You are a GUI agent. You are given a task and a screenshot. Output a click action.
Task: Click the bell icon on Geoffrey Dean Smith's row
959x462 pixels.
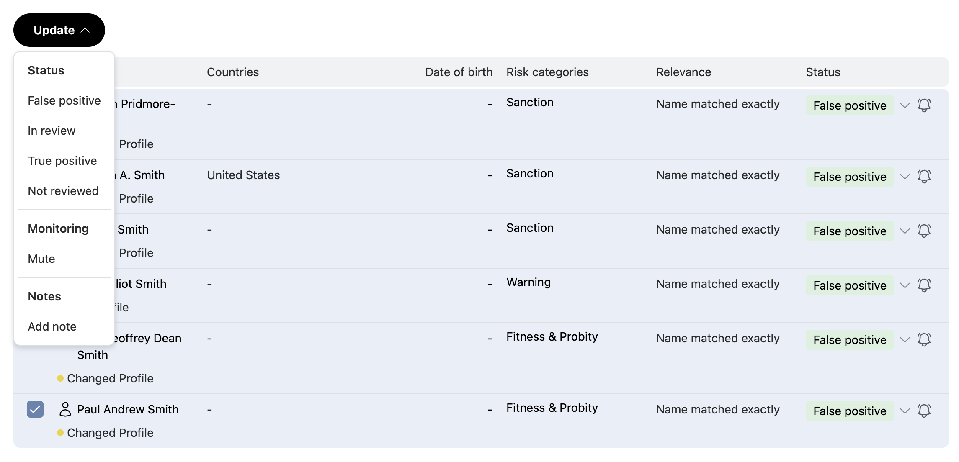click(x=925, y=340)
